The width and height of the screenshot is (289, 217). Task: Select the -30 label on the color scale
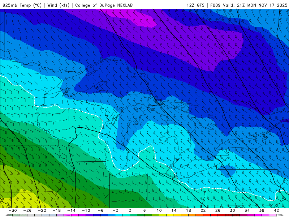[13, 210]
